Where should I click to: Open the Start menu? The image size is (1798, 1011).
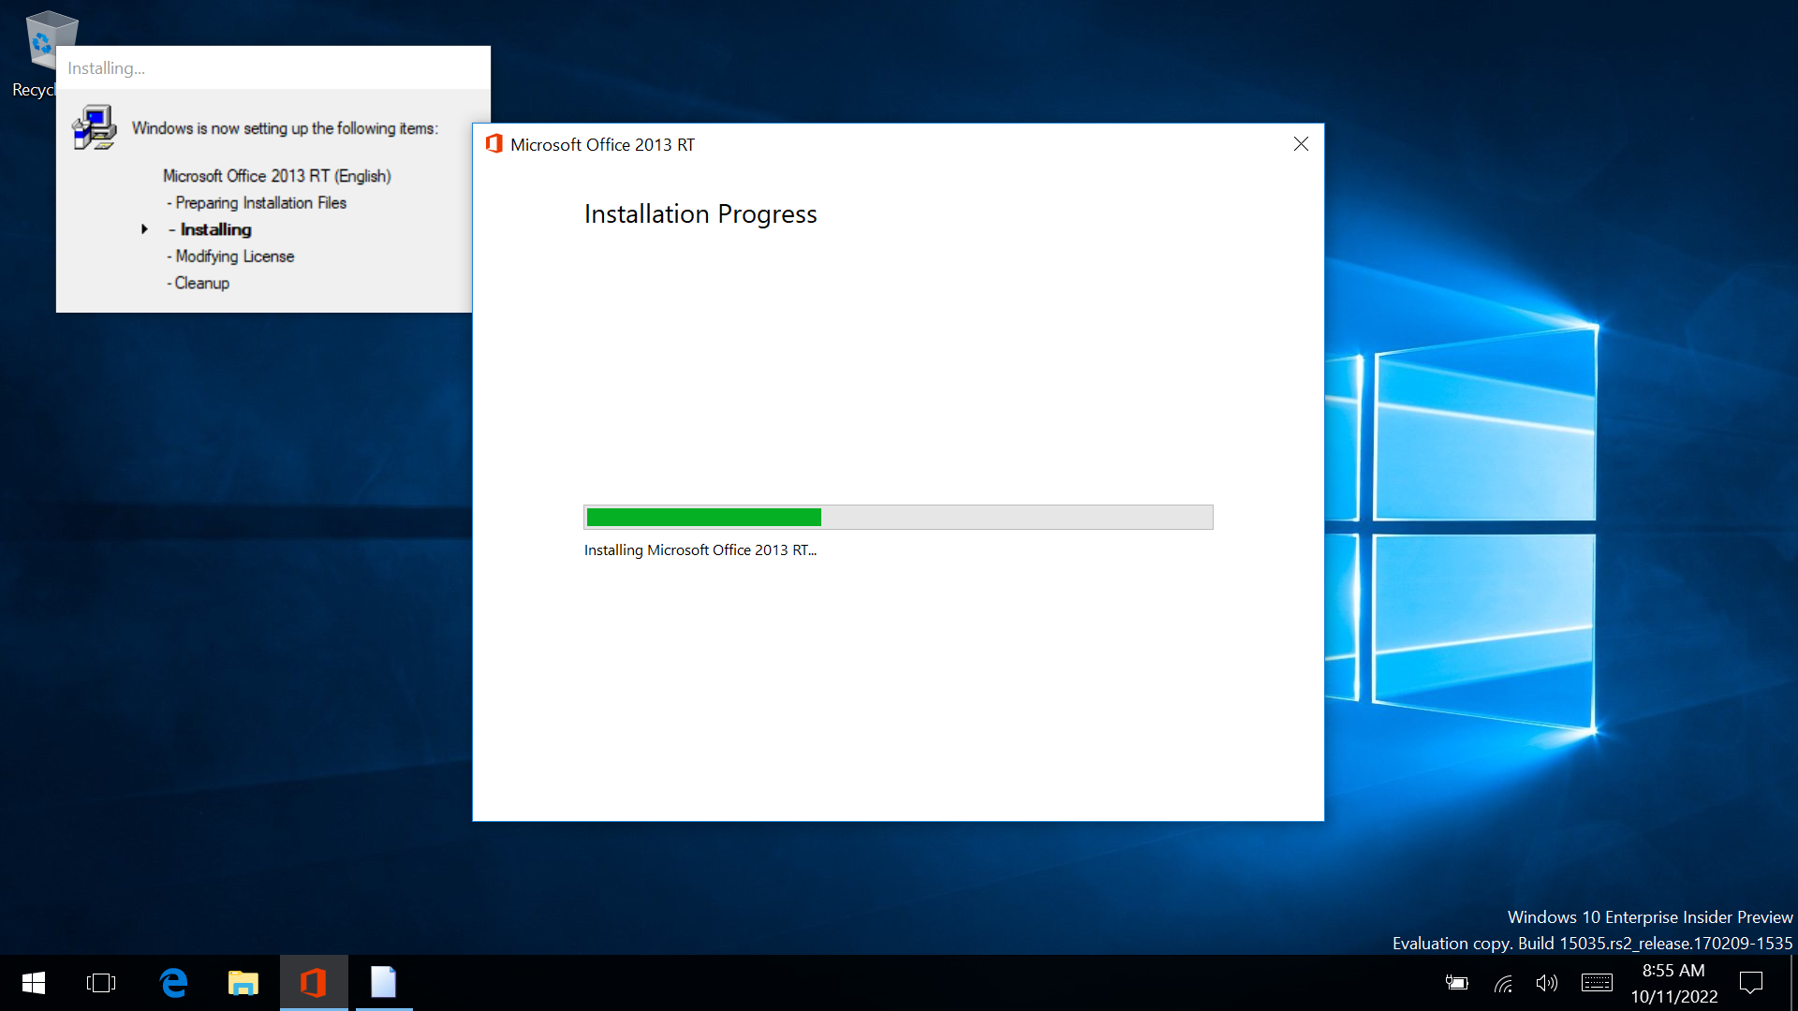point(34,983)
